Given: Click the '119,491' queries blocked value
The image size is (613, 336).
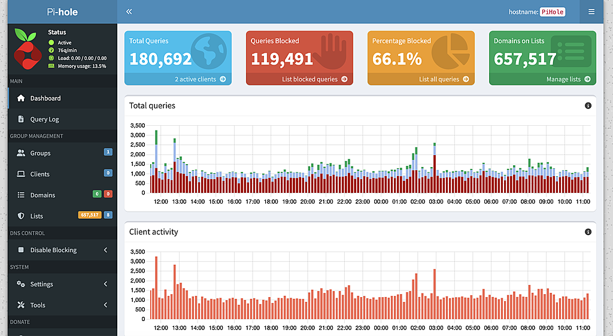Looking at the screenshot, I should point(282,59).
